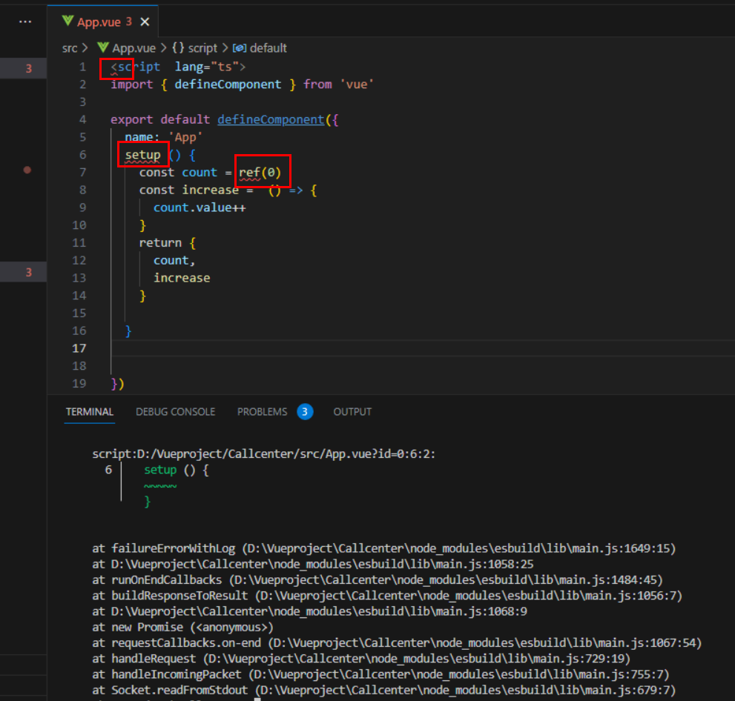
Task: Click the closing }) on line 19
Action: 118,384
